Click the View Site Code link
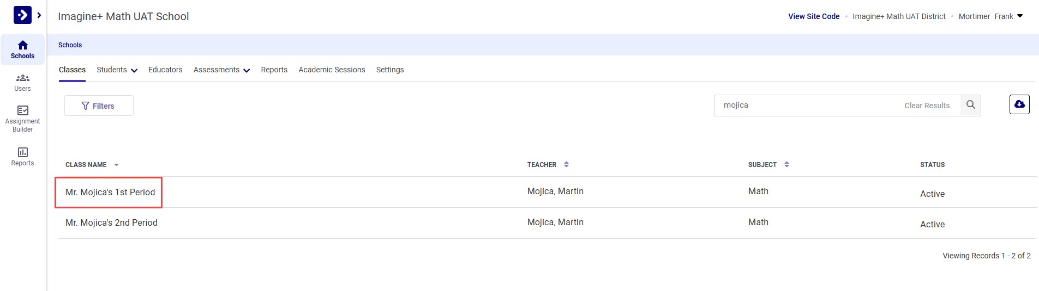 (813, 16)
